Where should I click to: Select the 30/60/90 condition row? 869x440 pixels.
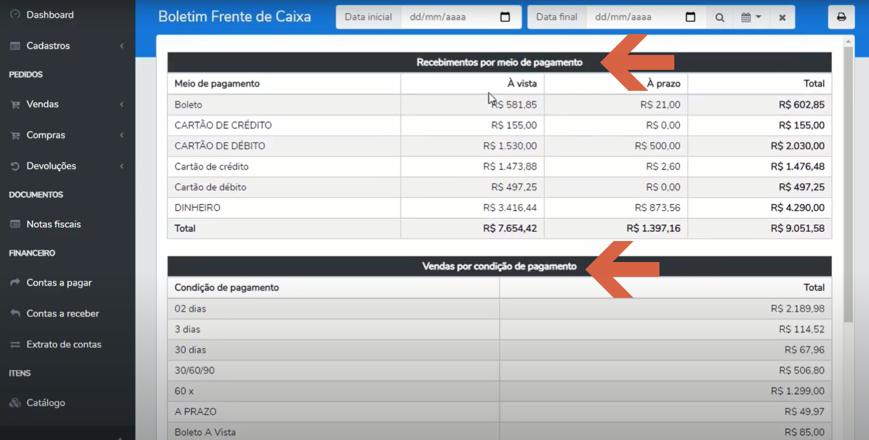(499, 370)
